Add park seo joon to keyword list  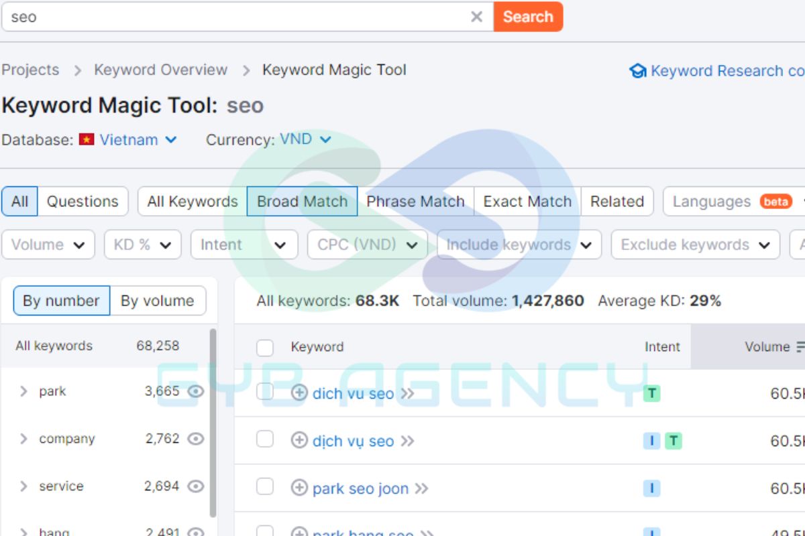tap(299, 488)
